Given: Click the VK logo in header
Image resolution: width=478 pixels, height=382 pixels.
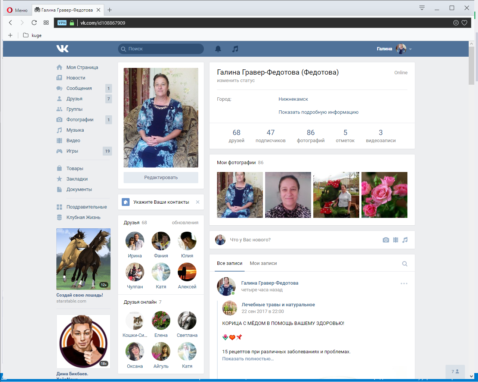Looking at the screenshot, I should (x=62, y=49).
